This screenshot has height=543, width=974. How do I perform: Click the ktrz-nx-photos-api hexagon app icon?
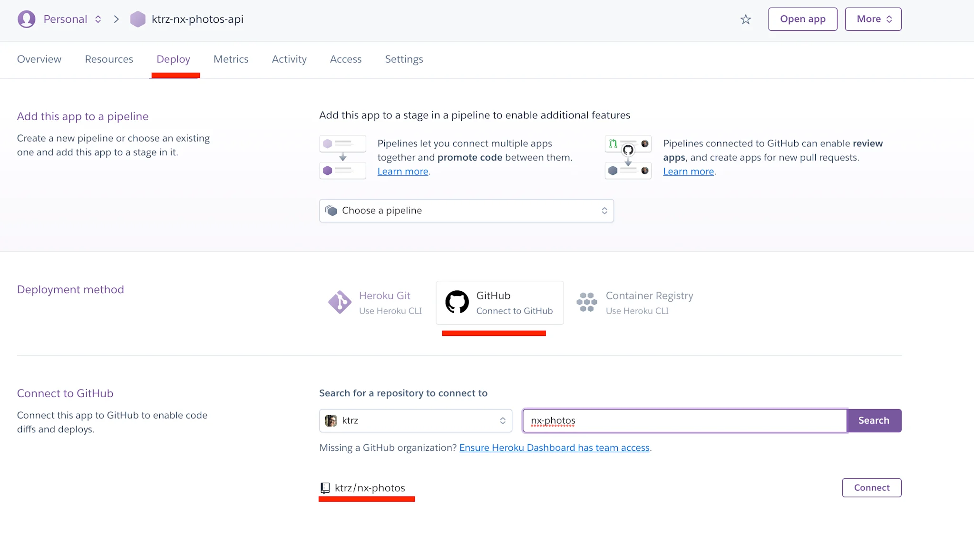(x=137, y=19)
